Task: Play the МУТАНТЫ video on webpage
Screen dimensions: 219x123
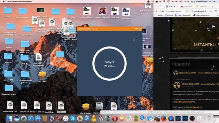Action: coord(213,26)
